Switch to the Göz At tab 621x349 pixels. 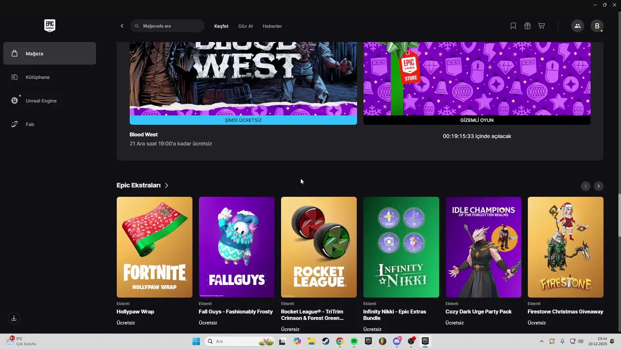click(245, 26)
